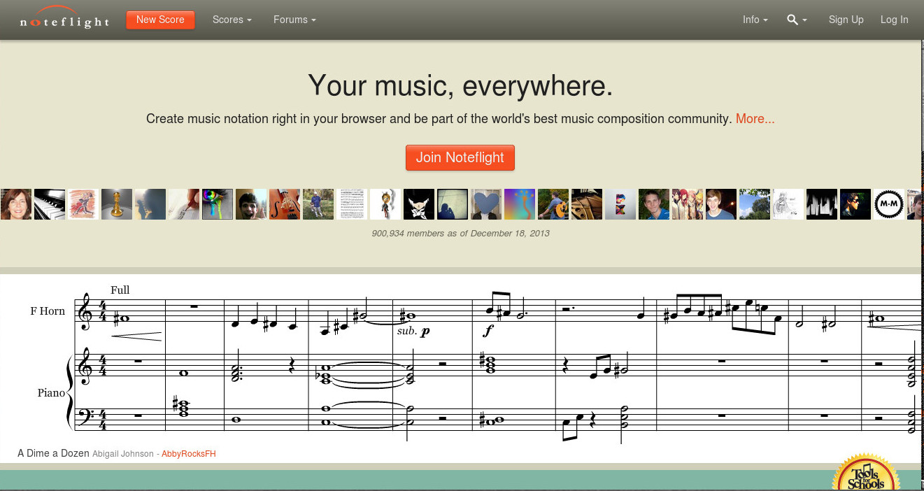
Task: Click the Abigail Johnson composer name
Action: click(x=123, y=454)
